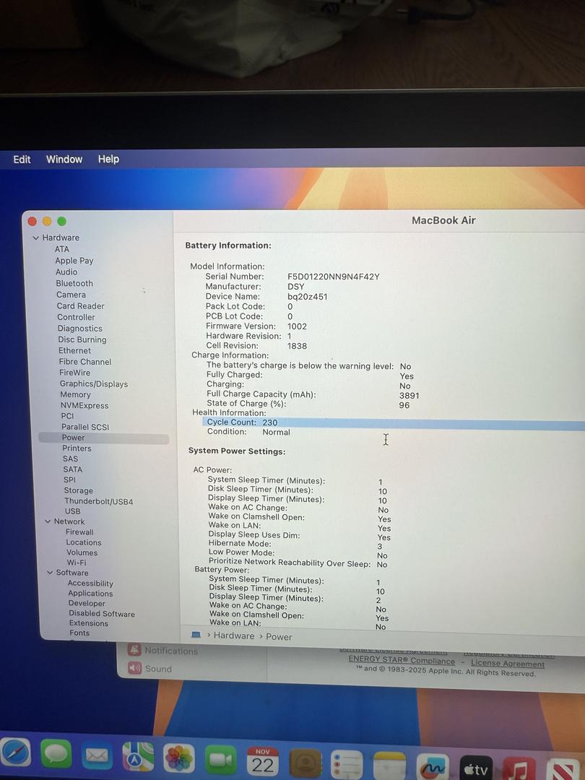Select Wi-Fi under Network
The height and width of the screenshot is (780, 585).
click(77, 563)
